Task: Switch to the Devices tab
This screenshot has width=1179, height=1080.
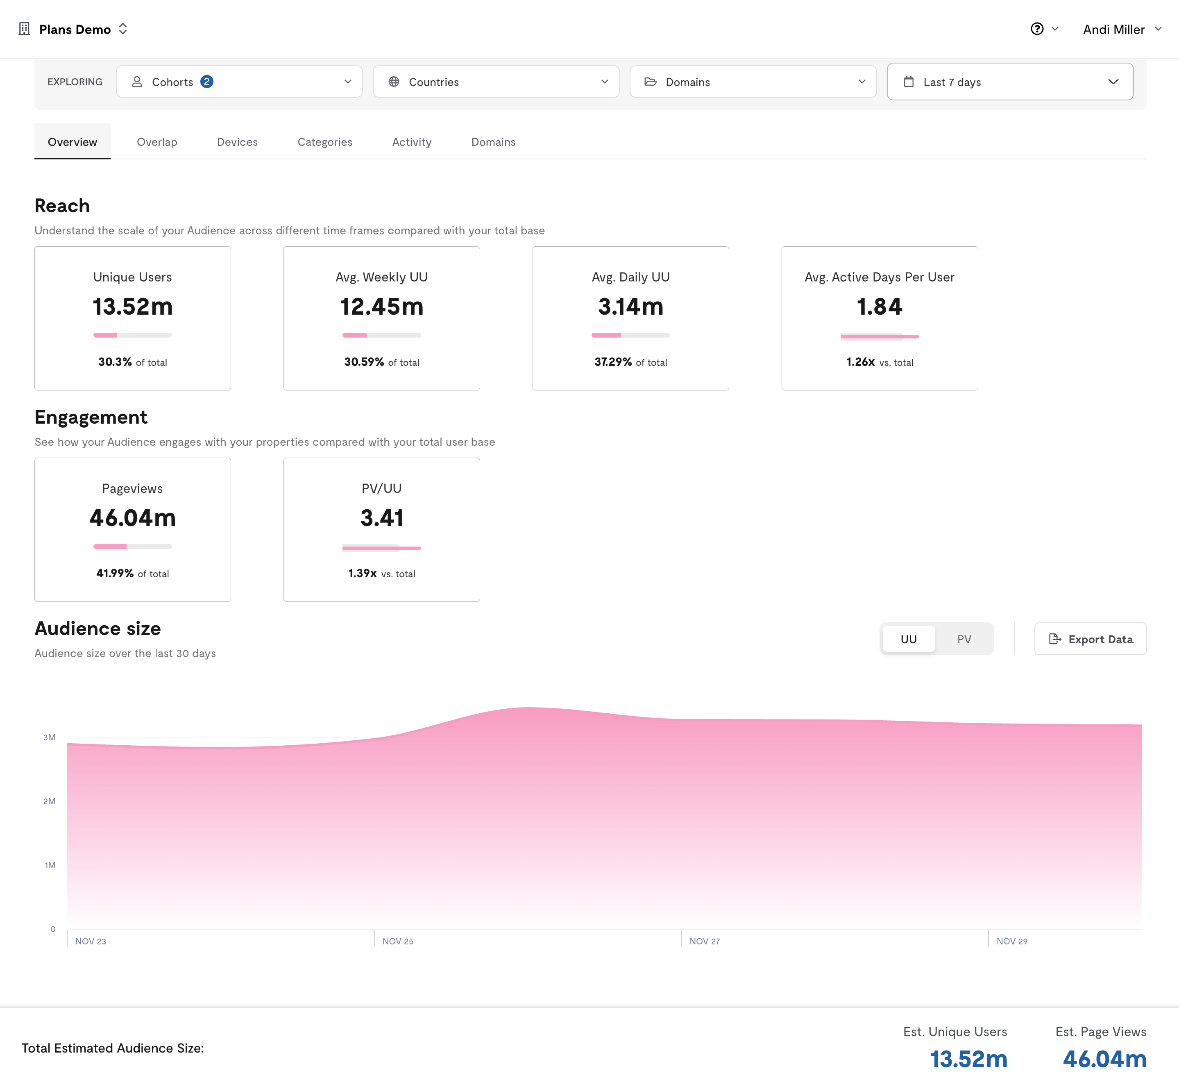Action: [x=238, y=142]
